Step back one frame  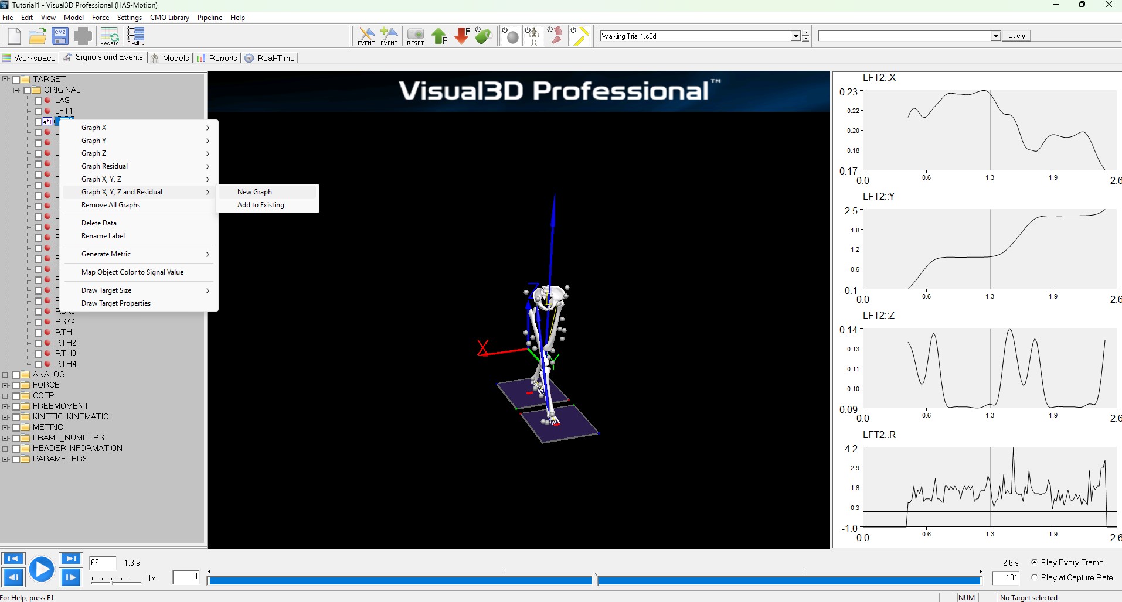13,578
